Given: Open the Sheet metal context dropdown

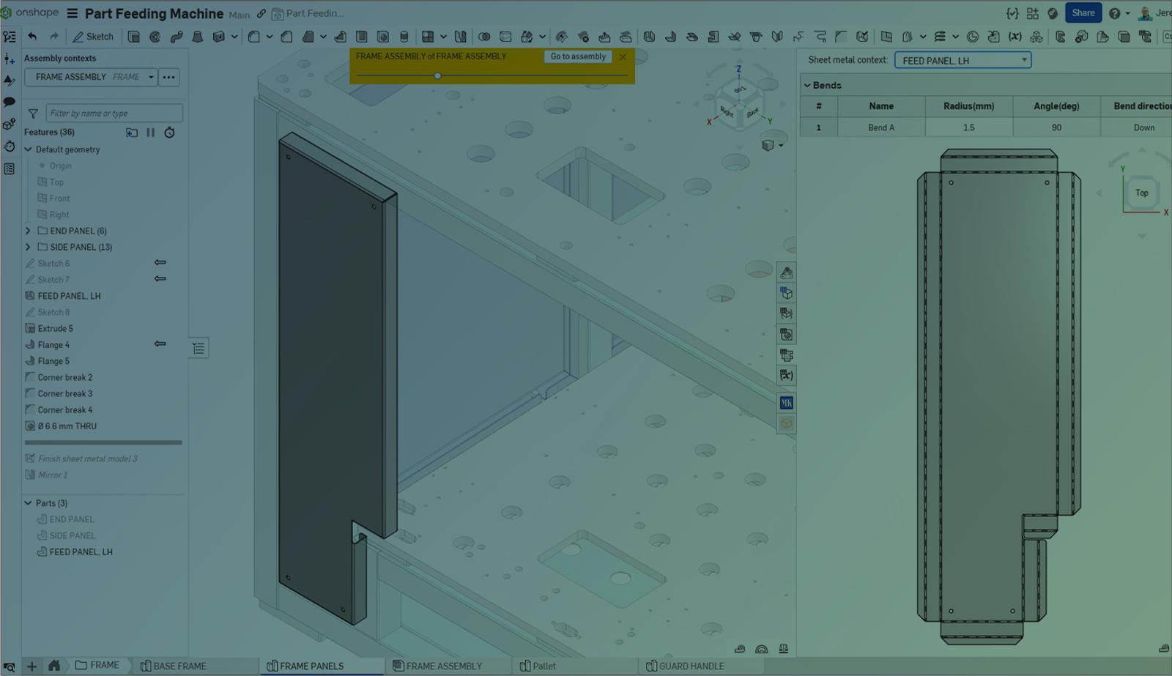Looking at the screenshot, I should (963, 61).
